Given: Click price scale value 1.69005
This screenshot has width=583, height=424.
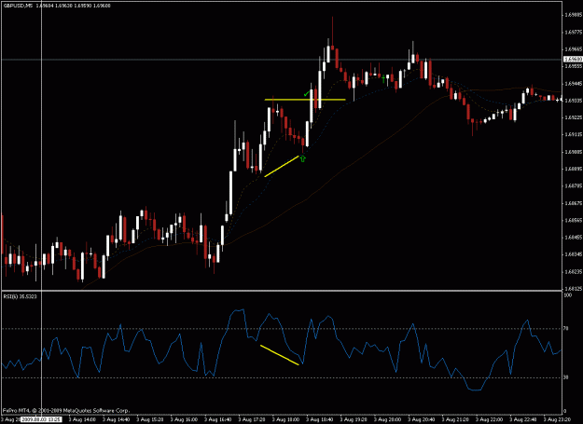Looking at the screenshot, I should [x=573, y=152].
